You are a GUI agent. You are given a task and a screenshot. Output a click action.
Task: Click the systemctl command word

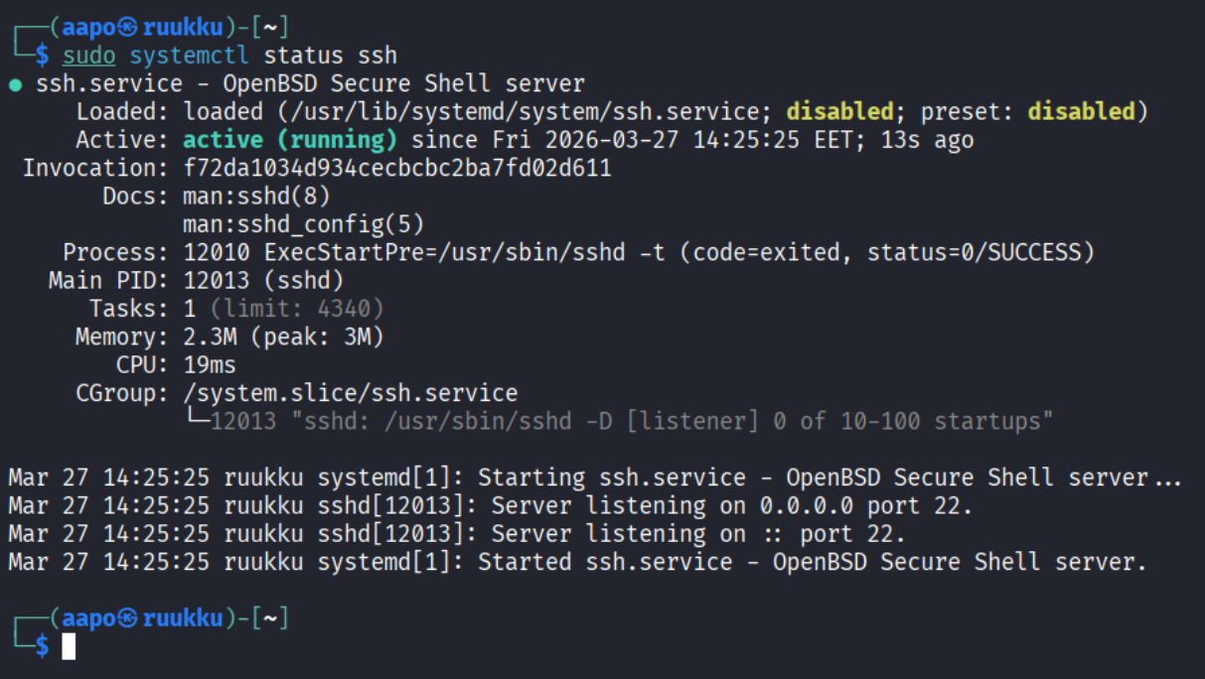[190, 56]
